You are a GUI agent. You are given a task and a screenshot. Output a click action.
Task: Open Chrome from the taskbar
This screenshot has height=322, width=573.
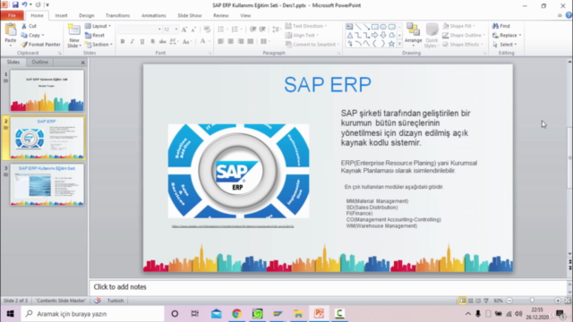(x=236, y=314)
